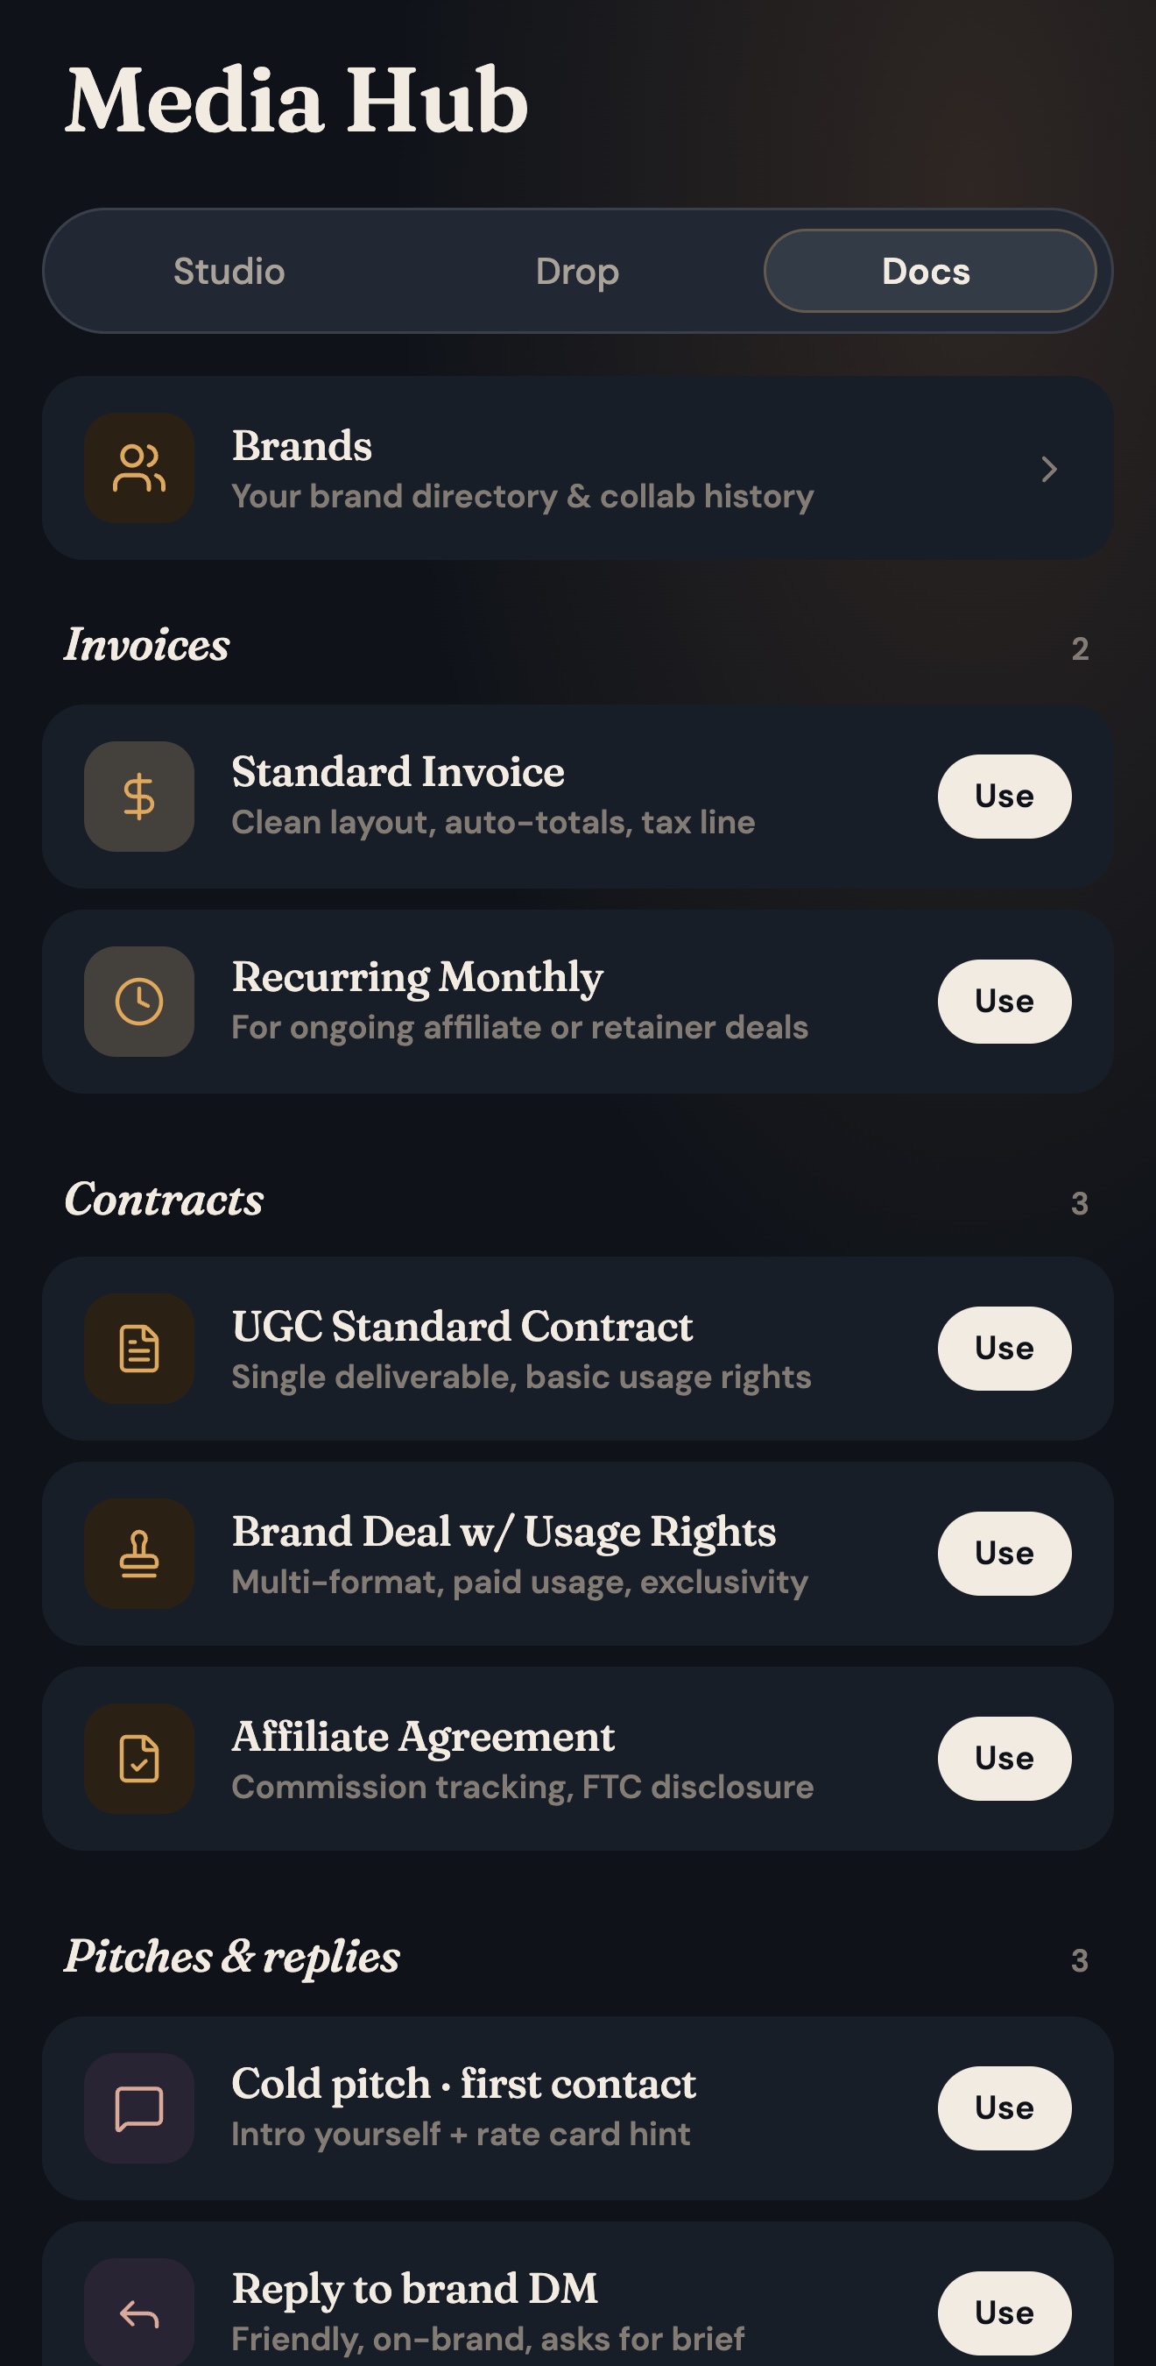Switch to the Studio tab
The width and height of the screenshot is (1156, 2366).
(229, 271)
